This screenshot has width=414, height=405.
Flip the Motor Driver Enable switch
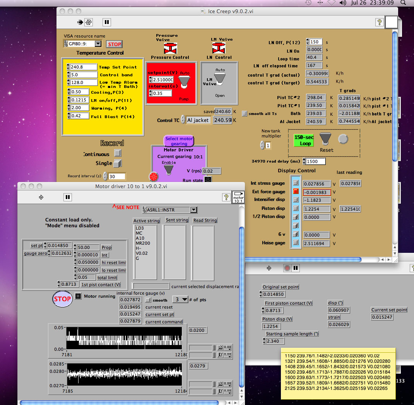click(169, 170)
